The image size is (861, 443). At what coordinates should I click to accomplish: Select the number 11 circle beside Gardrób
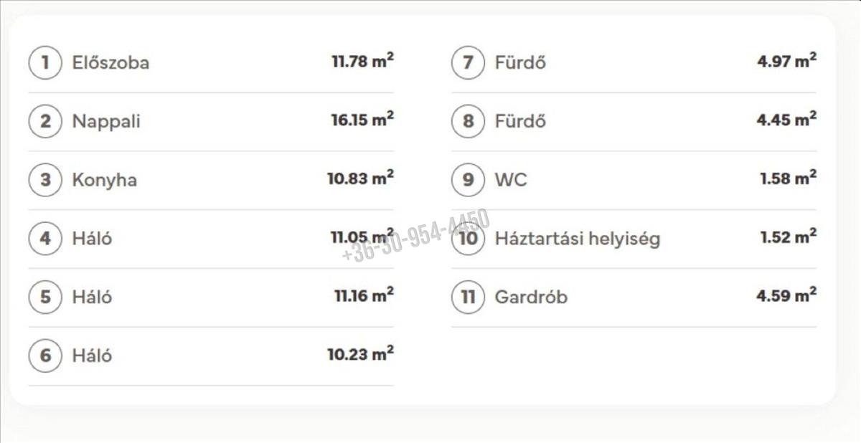(x=469, y=297)
